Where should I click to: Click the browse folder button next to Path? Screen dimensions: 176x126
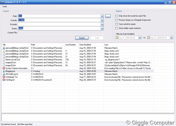coord(108,16)
